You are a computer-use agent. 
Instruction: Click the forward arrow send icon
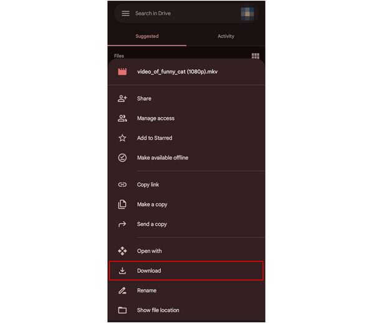point(122,224)
